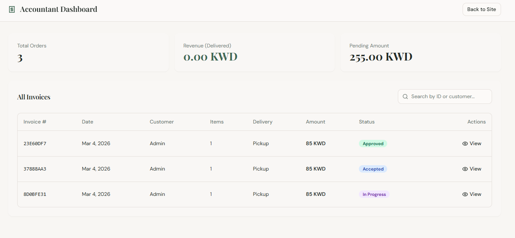Click the item count for invoice 37888AA3
The width and height of the screenshot is (515, 238).
tap(211, 169)
